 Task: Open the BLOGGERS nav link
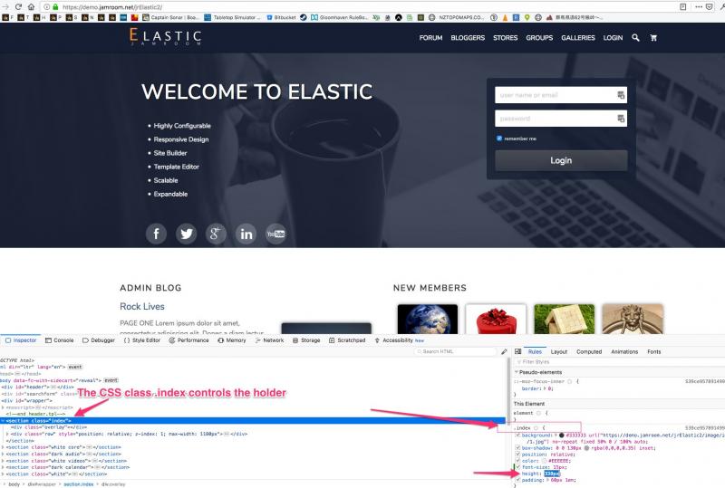point(468,38)
